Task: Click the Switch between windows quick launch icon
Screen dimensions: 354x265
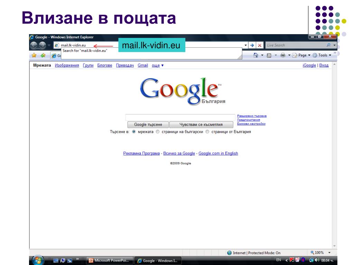Action: (63, 261)
